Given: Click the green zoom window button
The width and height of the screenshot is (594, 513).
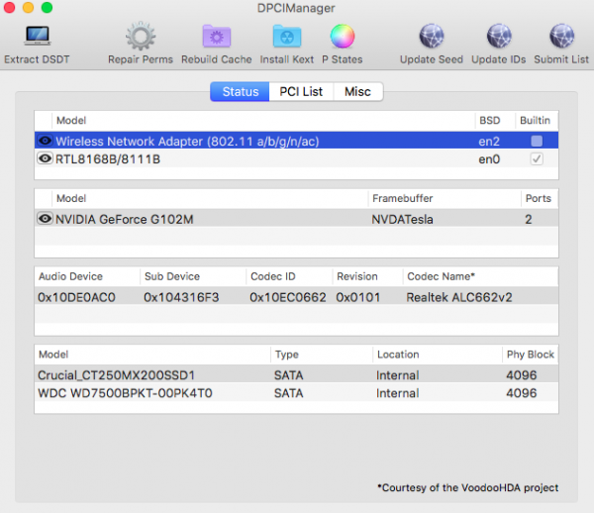Looking at the screenshot, I should 47,7.
